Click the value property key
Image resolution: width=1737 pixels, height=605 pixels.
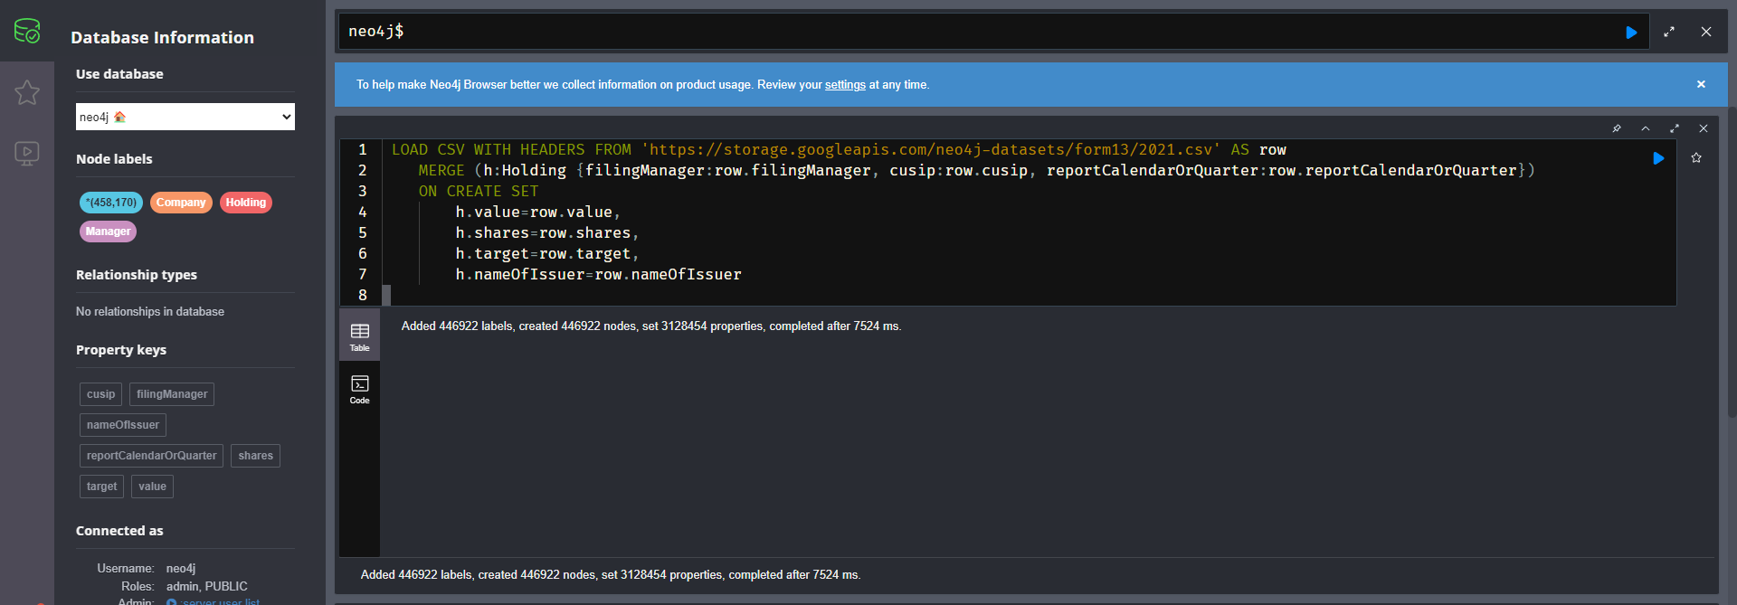click(x=152, y=487)
